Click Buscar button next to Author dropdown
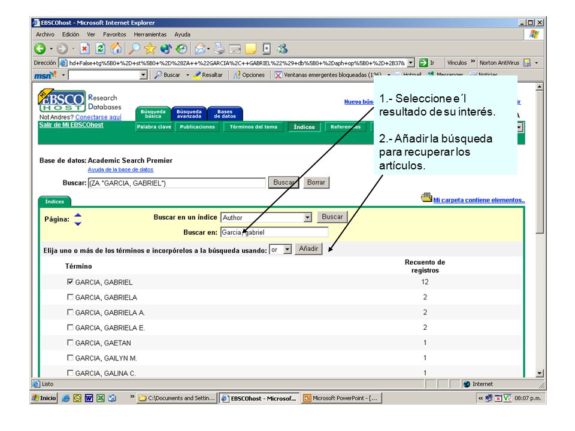This screenshot has height=431, width=575. [x=332, y=217]
